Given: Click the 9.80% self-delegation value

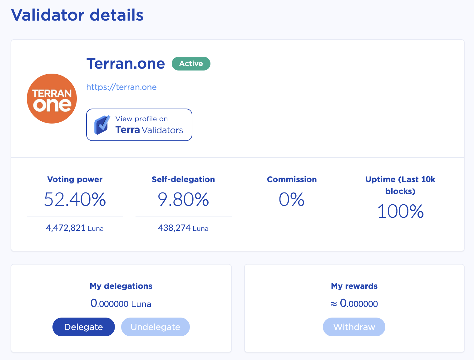Looking at the screenshot, I should click(x=183, y=199).
